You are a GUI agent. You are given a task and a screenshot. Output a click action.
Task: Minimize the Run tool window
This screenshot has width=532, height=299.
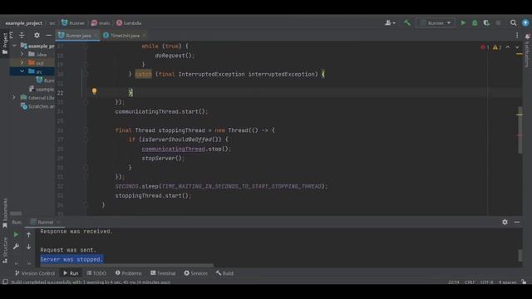(517, 222)
